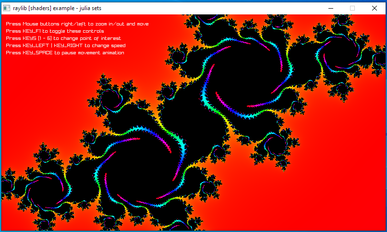The height and width of the screenshot is (232, 387).
Task: Click the raylib app icon in title bar
Action: [7, 8]
